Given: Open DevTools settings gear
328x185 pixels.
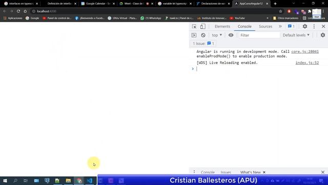Looking at the screenshot, I should tap(305, 26).
